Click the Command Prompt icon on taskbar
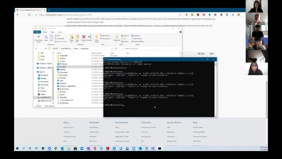The image size is (282, 159). pos(160,148)
